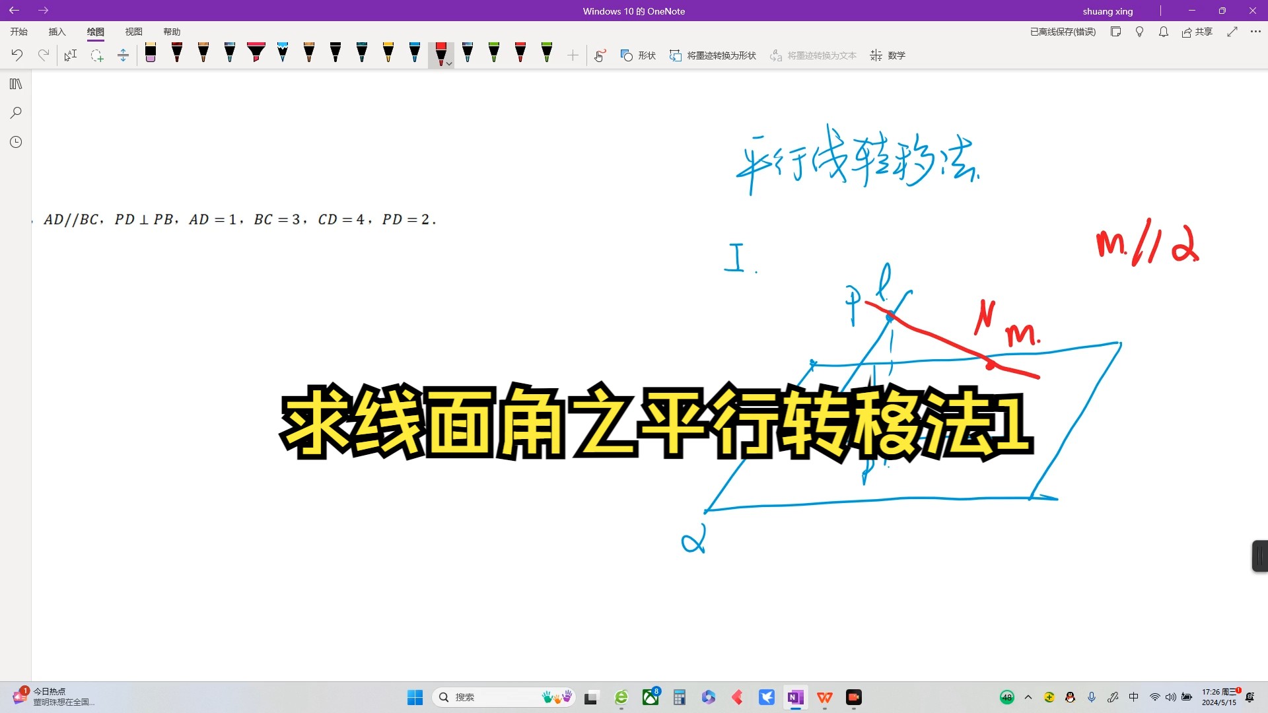
Task: Expand the 形状 (Shapes) gallery
Action: (x=637, y=55)
